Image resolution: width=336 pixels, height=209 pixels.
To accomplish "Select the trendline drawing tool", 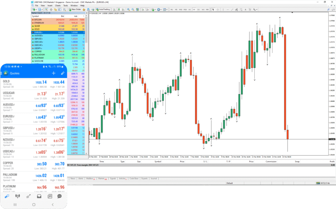I will click(x=232, y=10).
